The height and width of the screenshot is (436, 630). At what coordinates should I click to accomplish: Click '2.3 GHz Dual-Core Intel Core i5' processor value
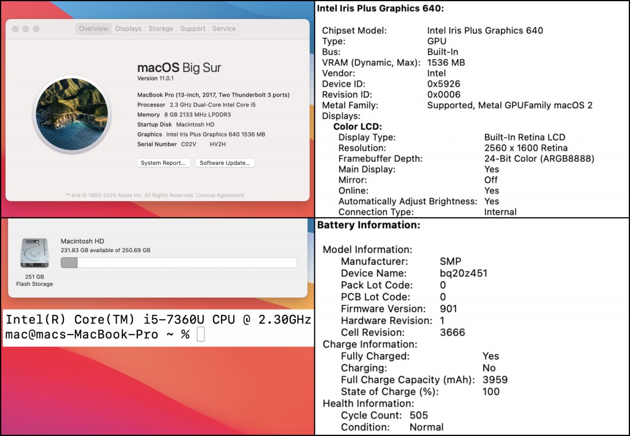(x=212, y=105)
